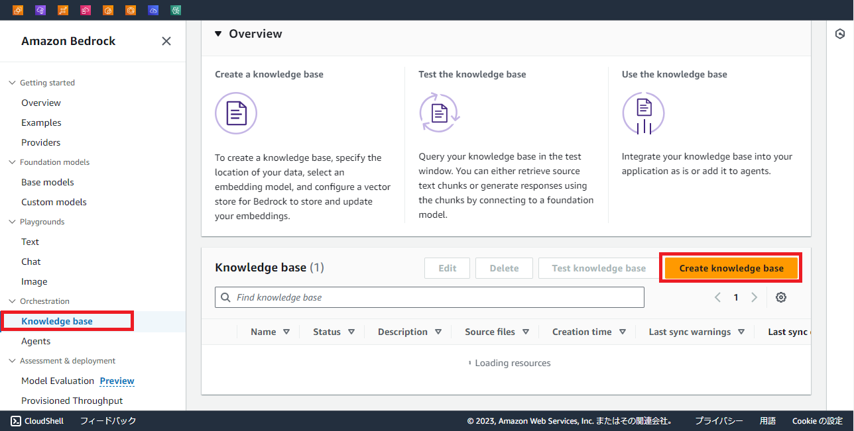Click the フィードバック footer link
Screen dimensions: 854x431
pos(108,420)
